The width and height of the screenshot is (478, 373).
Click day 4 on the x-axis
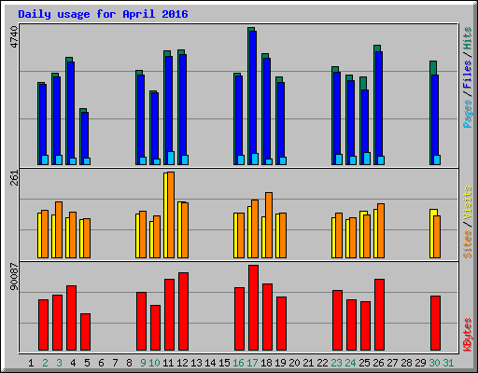pyautogui.click(x=73, y=363)
